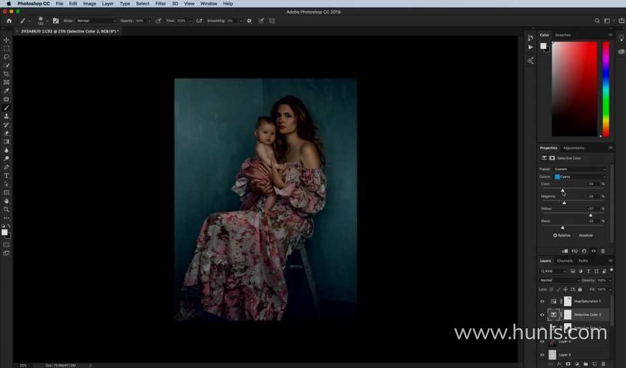Click the Selective Color 2 layer mask thumbnail
626x368 pixels.
click(x=567, y=315)
